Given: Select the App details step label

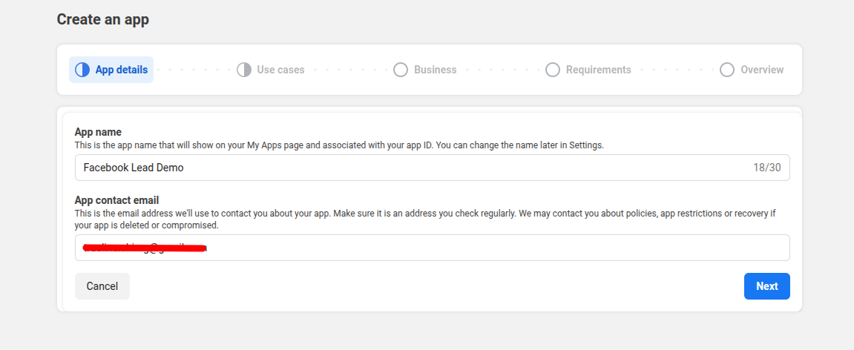Looking at the screenshot, I should pyautogui.click(x=121, y=70).
